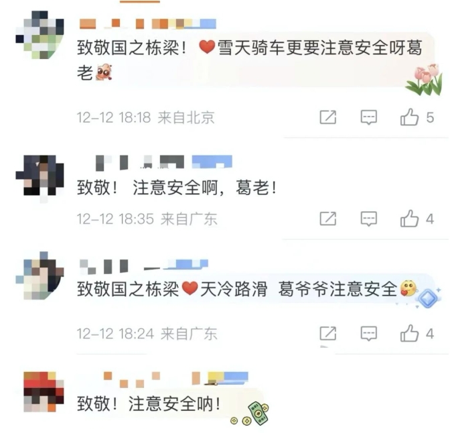Share the 18:24 Guangdong comment
Image resolution: width=454 pixels, height=433 pixels.
click(x=328, y=333)
